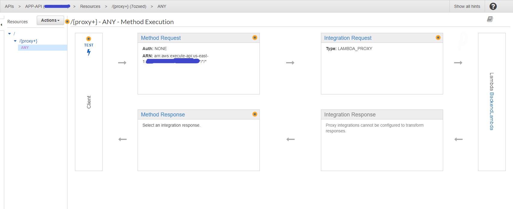Open the Method Request settings link
Viewport: 513px width, 209px height.
161,38
